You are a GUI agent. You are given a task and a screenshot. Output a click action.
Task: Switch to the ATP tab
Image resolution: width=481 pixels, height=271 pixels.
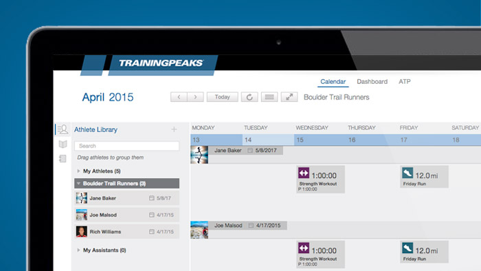pos(405,82)
